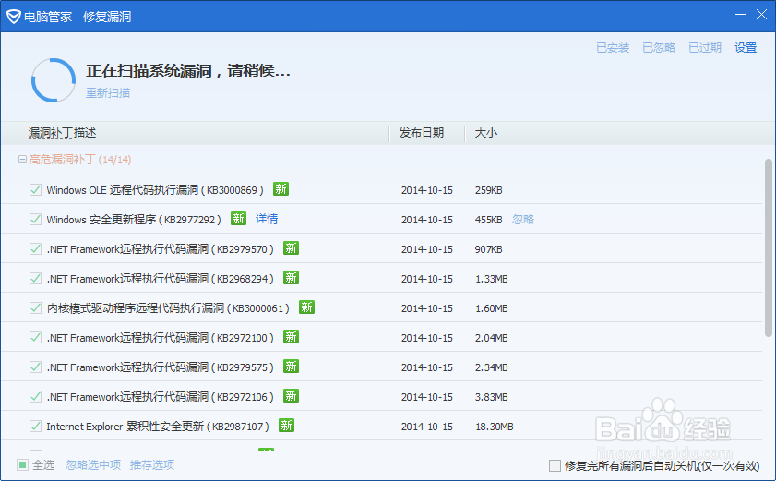Select size 1.33MB of KB2968294

point(492,279)
